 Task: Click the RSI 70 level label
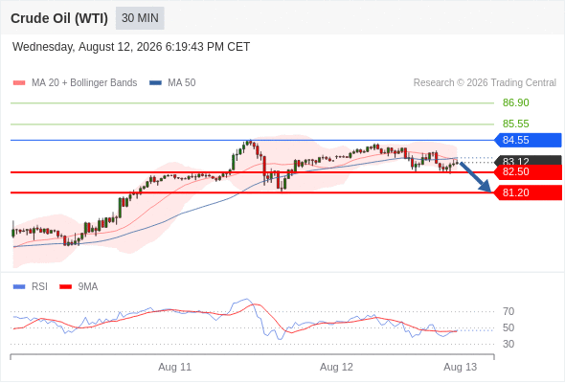[x=508, y=311]
